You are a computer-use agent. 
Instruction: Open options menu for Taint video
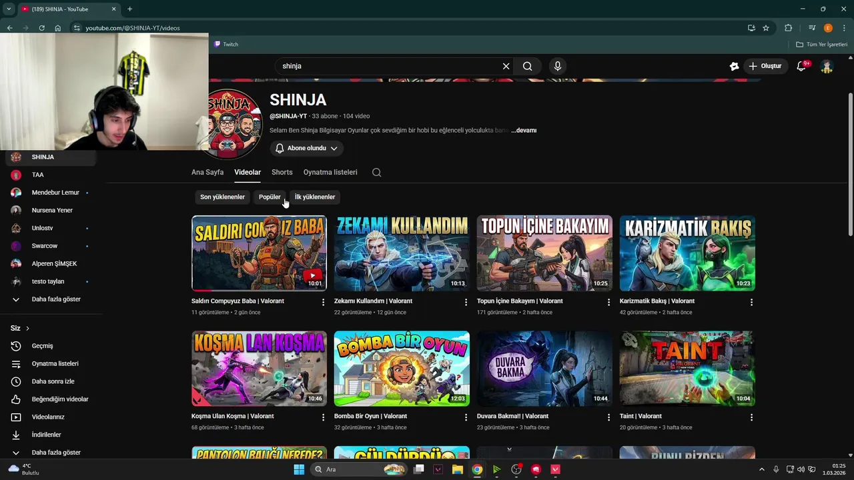coord(751,417)
